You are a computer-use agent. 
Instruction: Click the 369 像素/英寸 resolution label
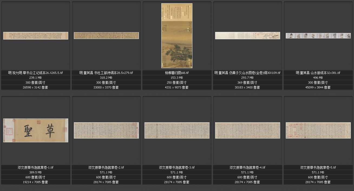(x=247, y=83)
